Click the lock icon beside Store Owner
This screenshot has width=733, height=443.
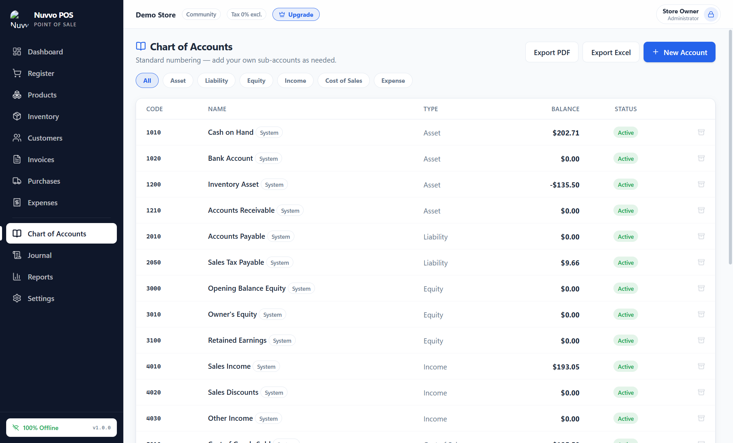click(x=711, y=14)
